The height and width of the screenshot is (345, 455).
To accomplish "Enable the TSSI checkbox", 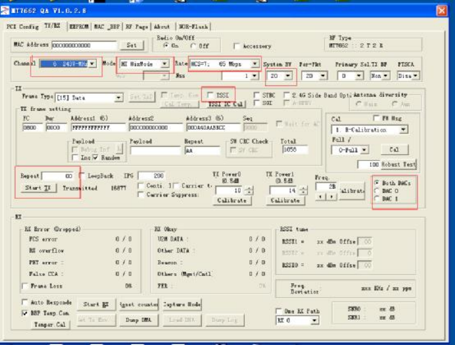I will coord(211,95).
